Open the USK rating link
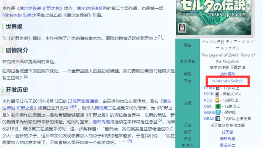 [208, 106]
